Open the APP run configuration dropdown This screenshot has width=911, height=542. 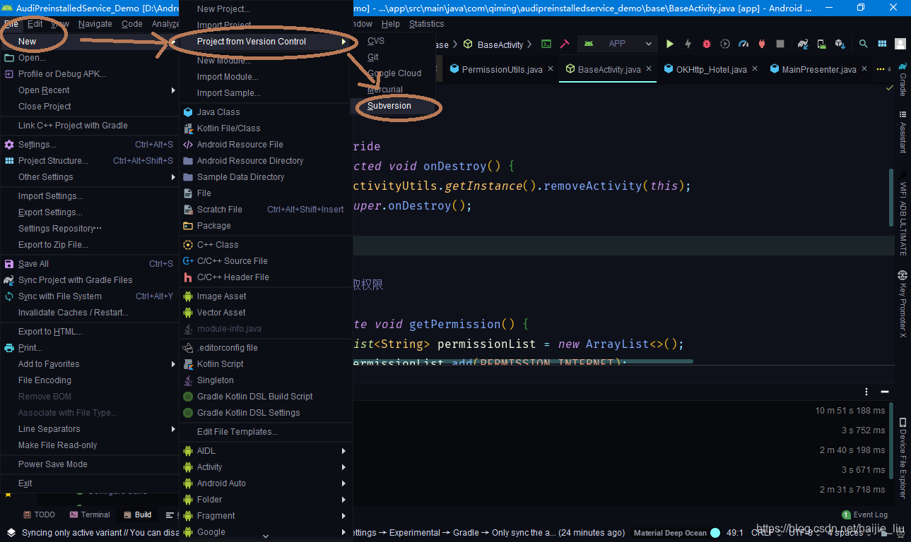pyautogui.click(x=618, y=44)
